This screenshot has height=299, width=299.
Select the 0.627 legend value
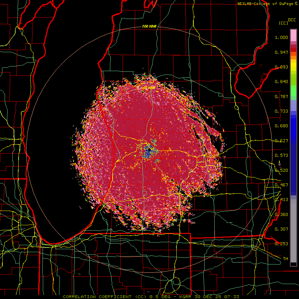(x=281, y=141)
